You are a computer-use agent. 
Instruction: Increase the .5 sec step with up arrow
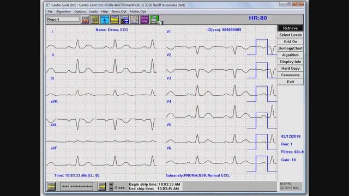point(111,185)
